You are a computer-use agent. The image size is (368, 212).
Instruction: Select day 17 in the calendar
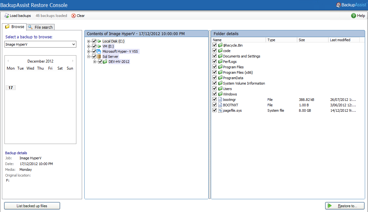[x=11, y=87]
